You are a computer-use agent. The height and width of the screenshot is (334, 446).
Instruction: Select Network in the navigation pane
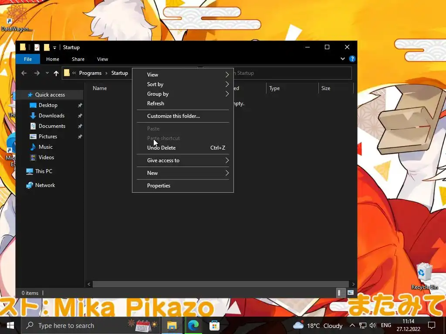[45, 185]
